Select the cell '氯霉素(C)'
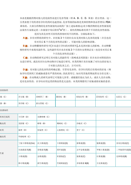This screenshot has height=185, width=131. pyautogui.click(x=81, y=157)
